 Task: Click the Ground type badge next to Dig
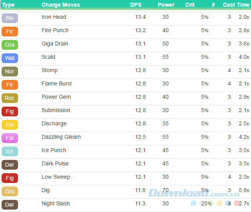(10, 191)
